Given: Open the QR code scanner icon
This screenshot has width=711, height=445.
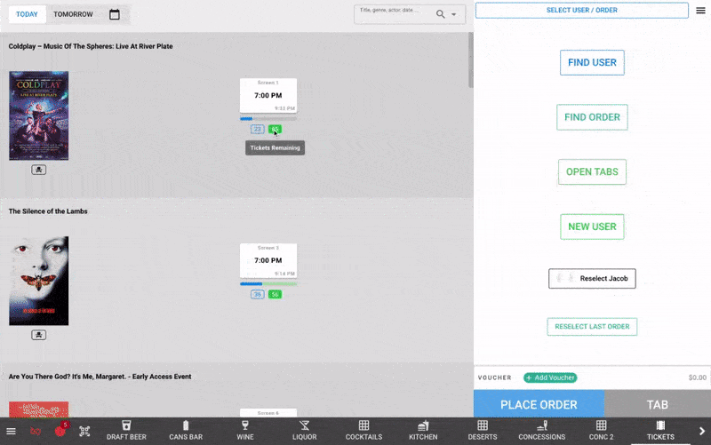Looking at the screenshot, I should coord(84,431).
